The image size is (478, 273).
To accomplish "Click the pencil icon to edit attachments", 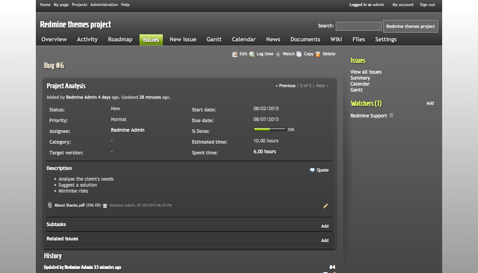I will point(325,206).
